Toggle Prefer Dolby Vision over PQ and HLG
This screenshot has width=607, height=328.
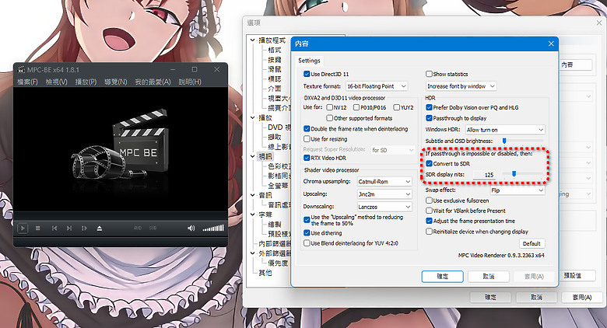pos(429,107)
